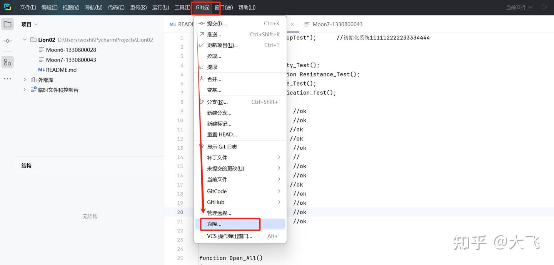Collapse the Lion02 project tree node
This screenshot has width=554, height=265.
(25, 39)
